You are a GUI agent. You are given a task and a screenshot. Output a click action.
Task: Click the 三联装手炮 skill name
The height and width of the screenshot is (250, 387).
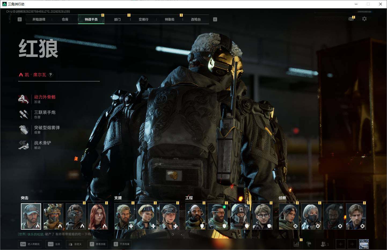(x=45, y=112)
